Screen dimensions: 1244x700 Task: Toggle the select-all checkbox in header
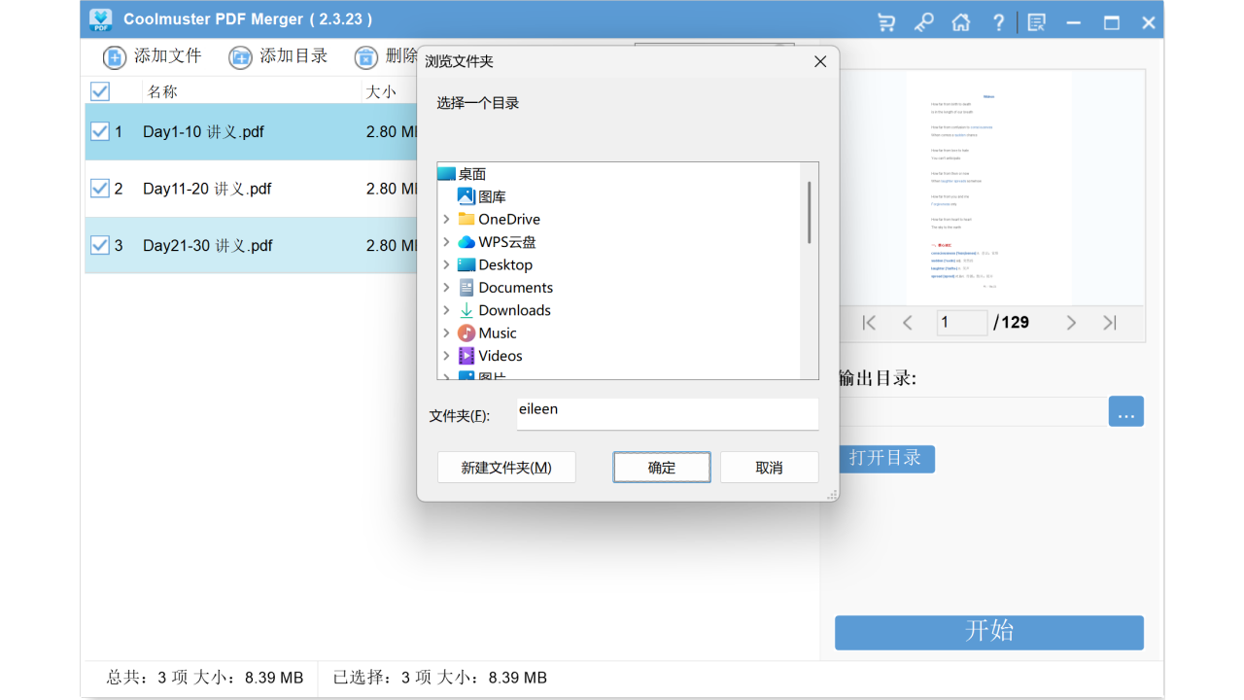tap(100, 90)
